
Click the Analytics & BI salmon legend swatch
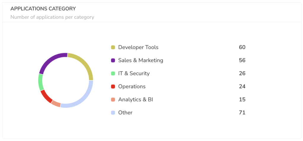pyautogui.click(x=113, y=100)
